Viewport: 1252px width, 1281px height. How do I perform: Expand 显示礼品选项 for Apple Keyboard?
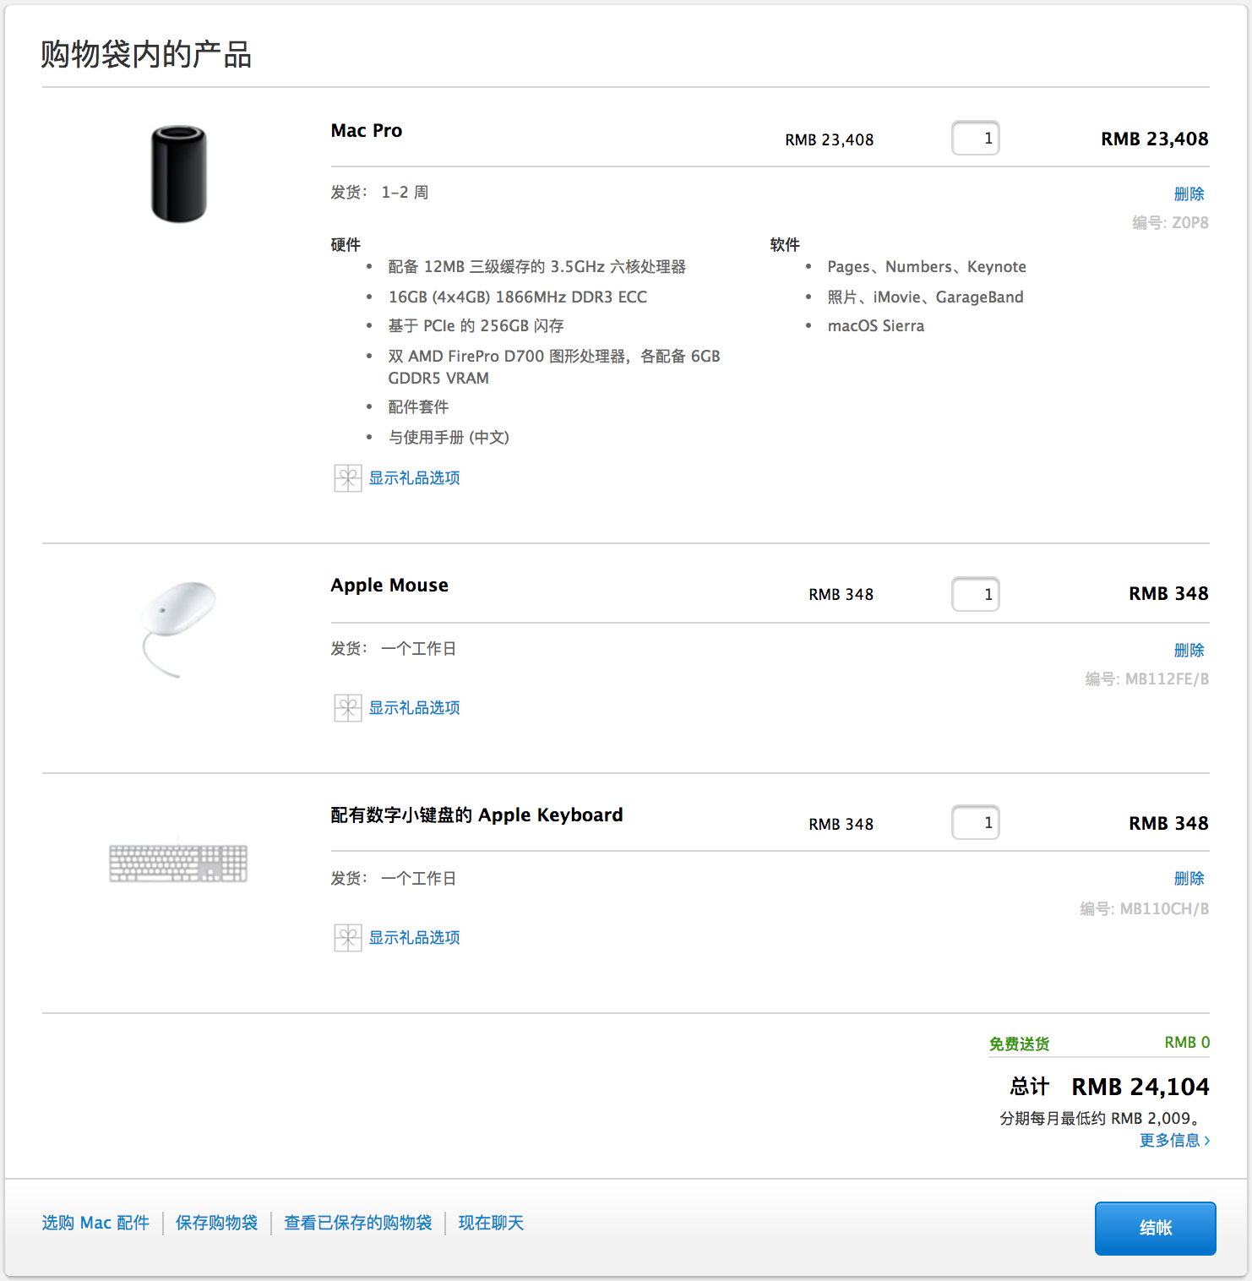coord(414,938)
